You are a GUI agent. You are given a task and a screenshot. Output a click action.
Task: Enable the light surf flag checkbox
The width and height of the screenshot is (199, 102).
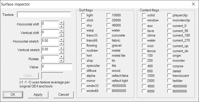tap(83, 15)
